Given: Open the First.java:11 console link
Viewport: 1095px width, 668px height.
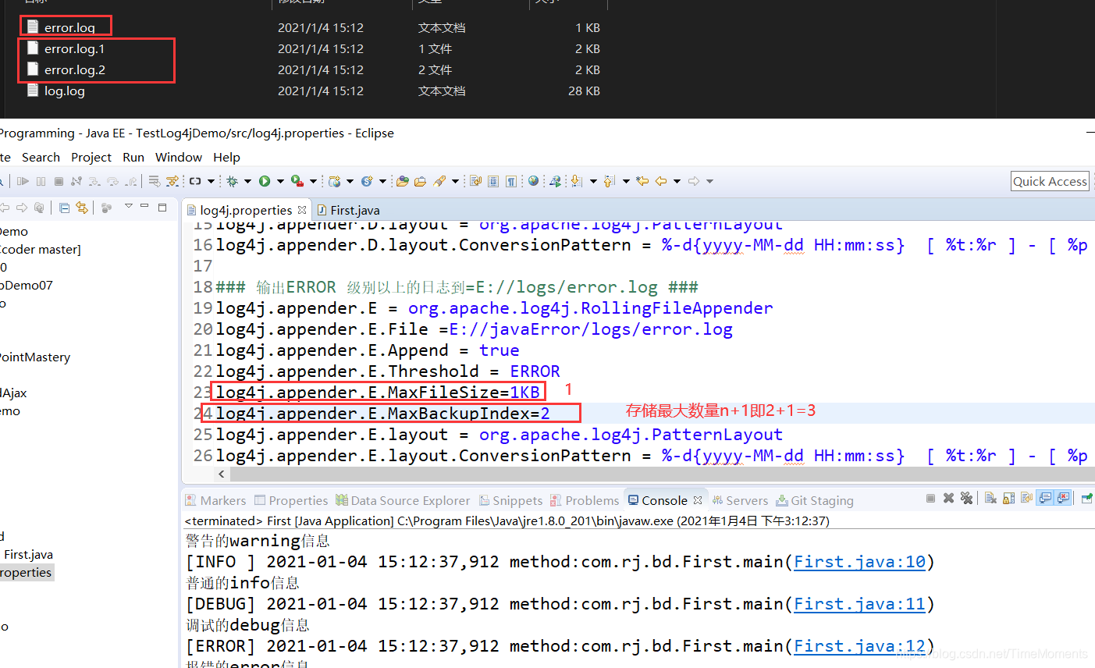Looking at the screenshot, I should pos(859,604).
